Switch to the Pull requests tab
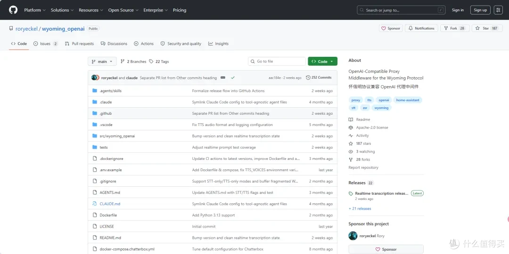Image resolution: width=509 pixels, height=254 pixels. (x=79, y=44)
